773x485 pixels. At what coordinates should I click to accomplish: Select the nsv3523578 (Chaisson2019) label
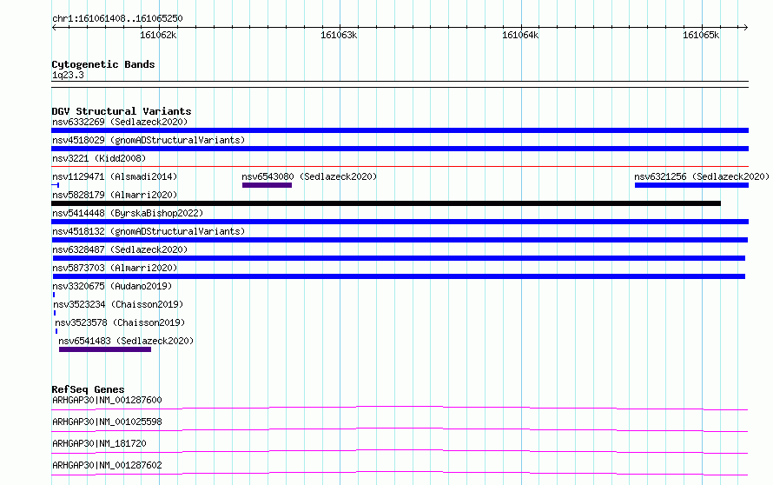(120, 322)
